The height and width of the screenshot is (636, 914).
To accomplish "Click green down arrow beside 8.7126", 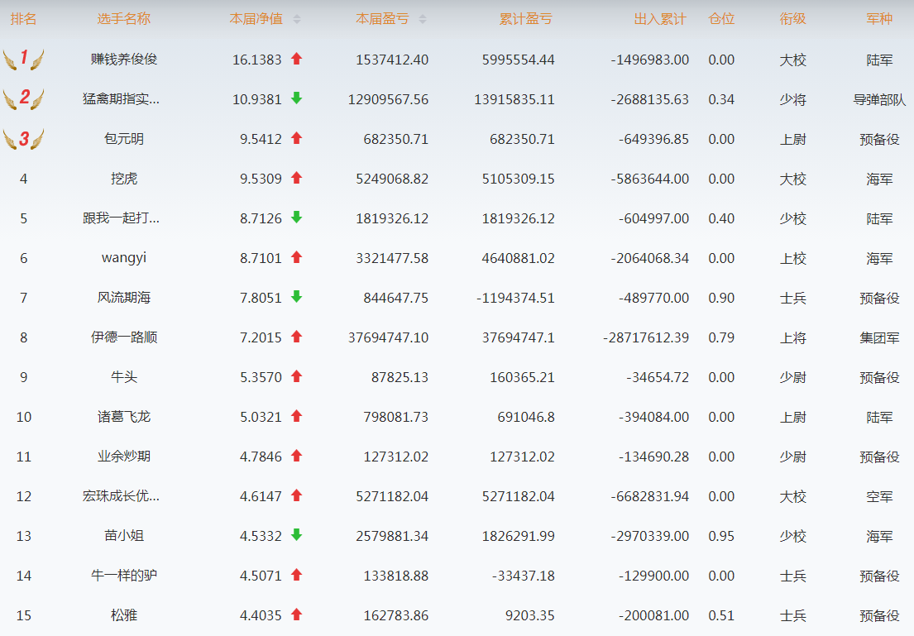I will (x=297, y=218).
